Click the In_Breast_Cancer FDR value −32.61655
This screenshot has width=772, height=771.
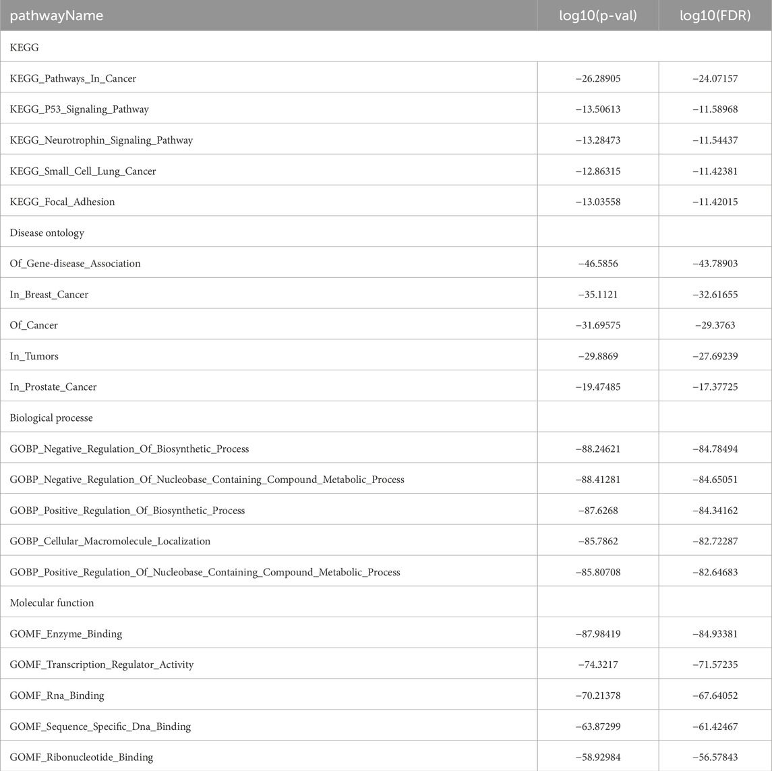(x=715, y=295)
